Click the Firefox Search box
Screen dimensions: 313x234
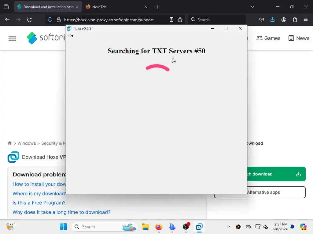tap(217, 20)
